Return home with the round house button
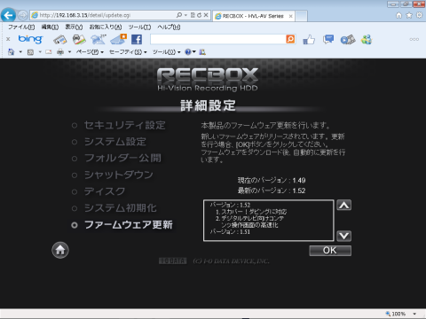Screen dimensions: 426x319 click(x=60, y=250)
